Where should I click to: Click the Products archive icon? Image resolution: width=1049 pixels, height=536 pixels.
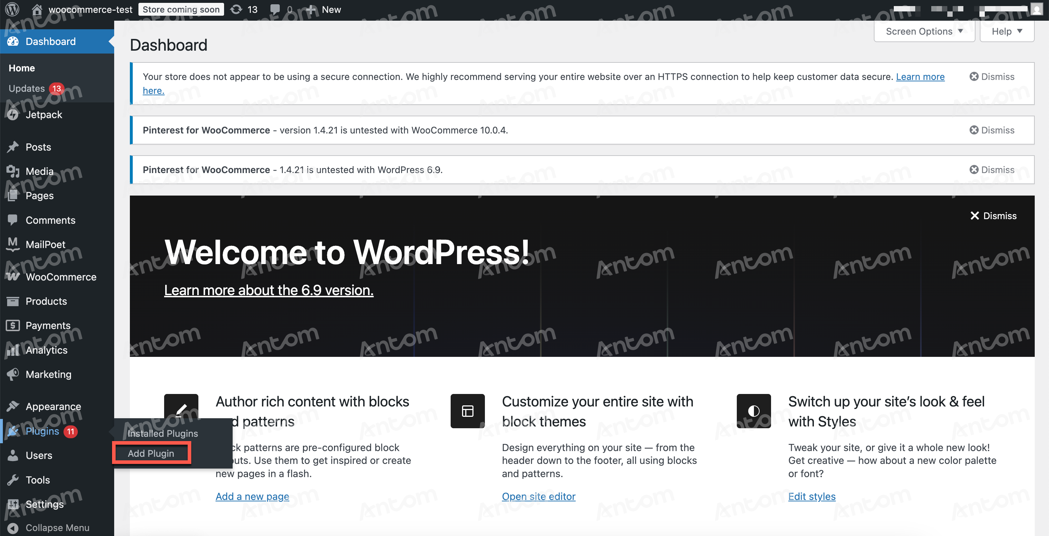[13, 302]
